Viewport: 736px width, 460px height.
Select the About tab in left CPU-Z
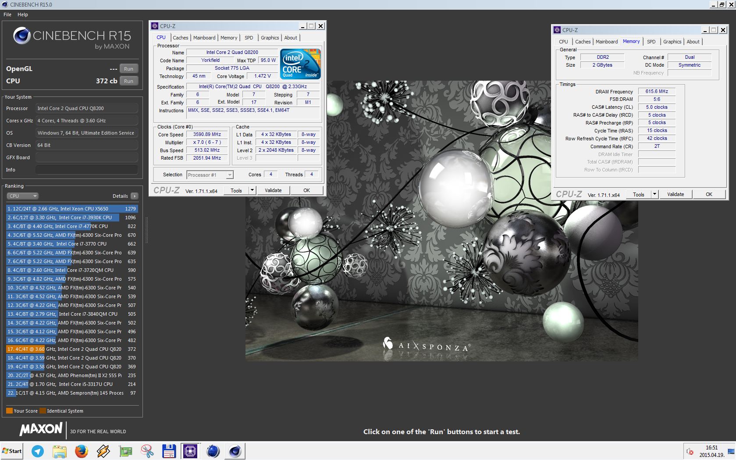291,38
